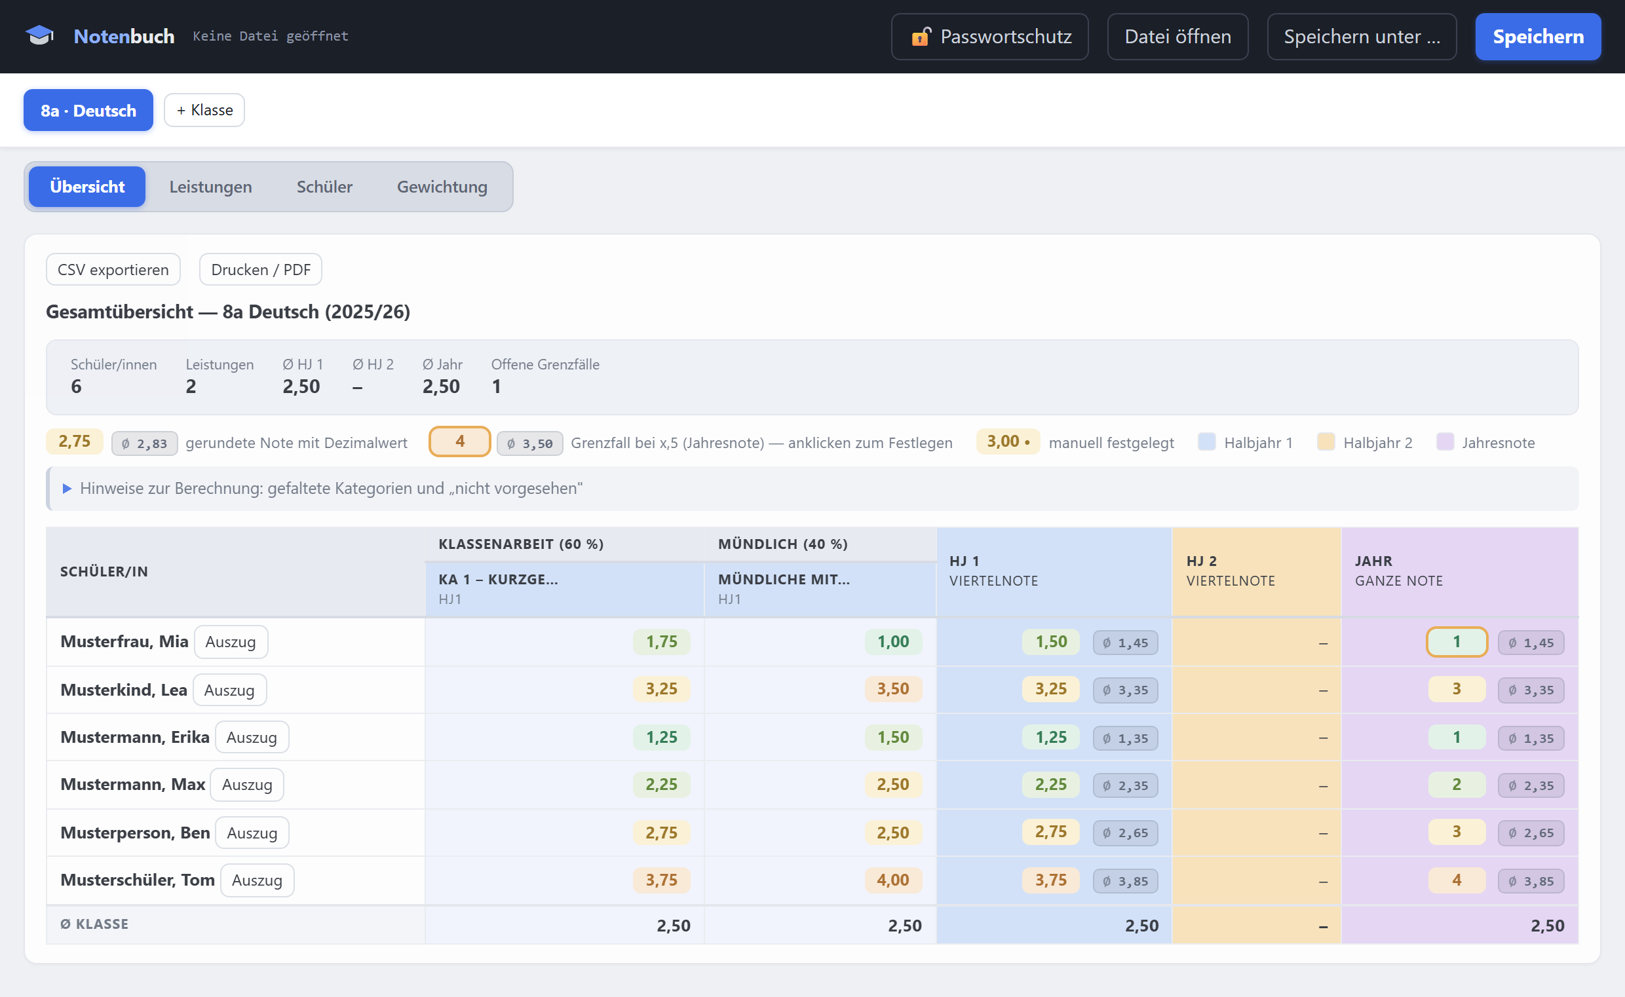Click the KA 1 – Kurzge... column header
Screen dimensions: 1625x997
coord(565,589)
